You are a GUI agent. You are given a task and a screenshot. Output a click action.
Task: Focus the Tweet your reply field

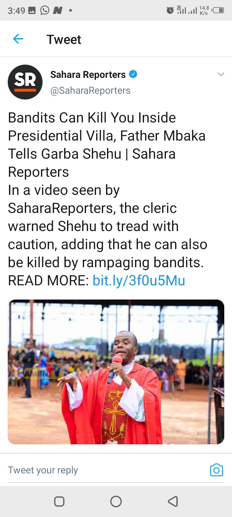tap(106, 470)
